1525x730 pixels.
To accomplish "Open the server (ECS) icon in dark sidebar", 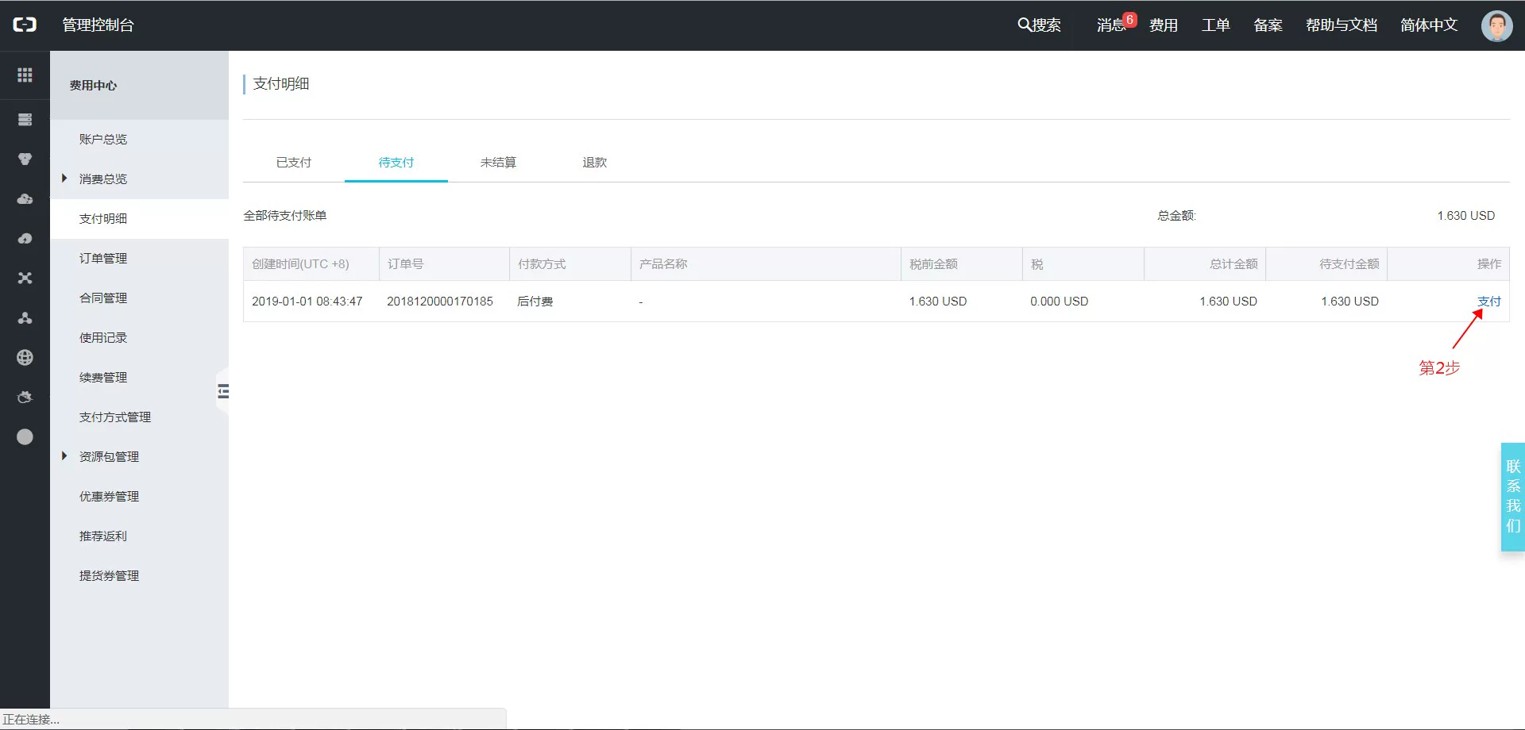I will coord(25,120).
